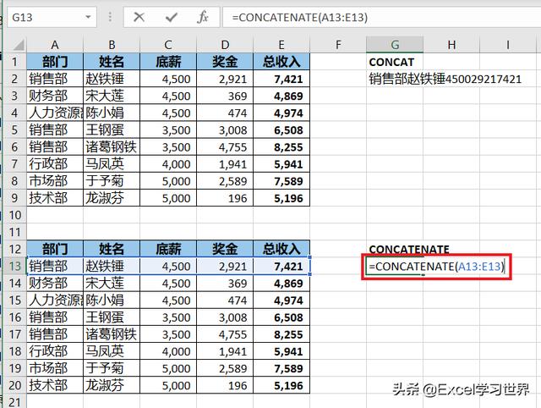Select column A header

pos(54,45)
